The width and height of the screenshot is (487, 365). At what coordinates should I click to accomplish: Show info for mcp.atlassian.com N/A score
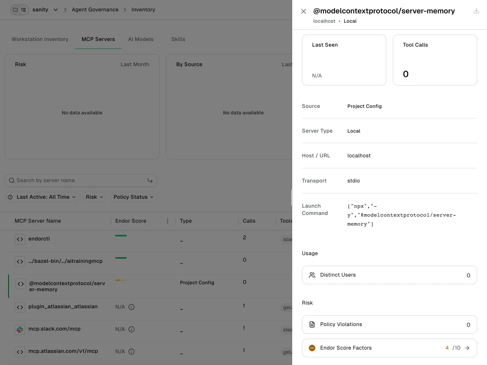(x=131, y=352)
